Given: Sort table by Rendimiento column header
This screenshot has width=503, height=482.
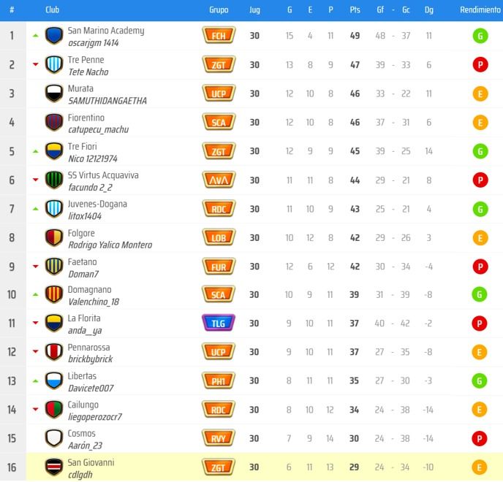Looking at the screenshot, I should (480, 10).
